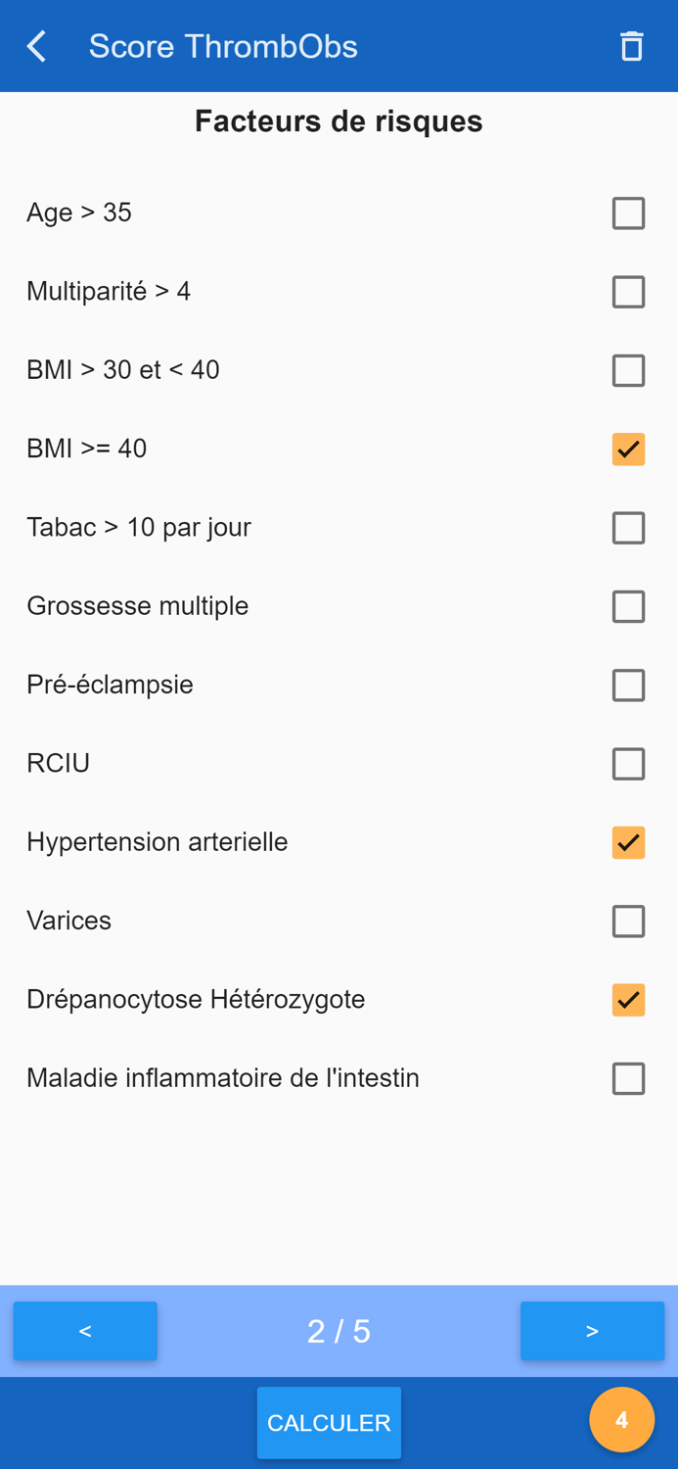
Task: Tick the BMI > 30 et < 40 box
Action: coord(628,371)
